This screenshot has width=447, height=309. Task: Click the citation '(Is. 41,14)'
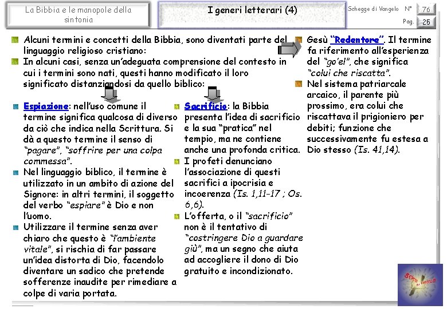click(x=377, y=150)
